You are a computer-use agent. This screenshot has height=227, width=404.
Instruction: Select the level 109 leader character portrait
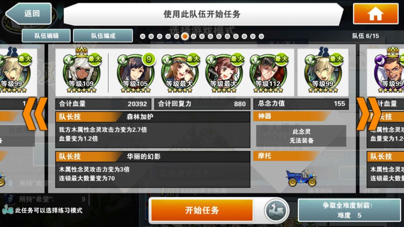tap(82, 71)
